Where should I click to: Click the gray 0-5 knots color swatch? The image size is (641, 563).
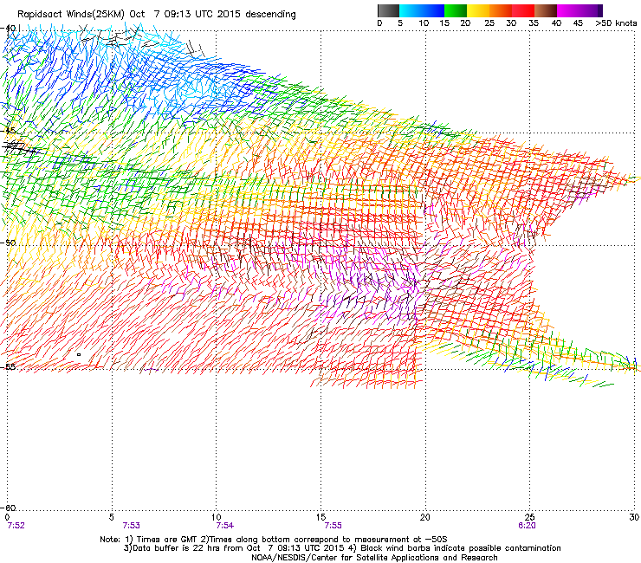click(x=388, y=10)
